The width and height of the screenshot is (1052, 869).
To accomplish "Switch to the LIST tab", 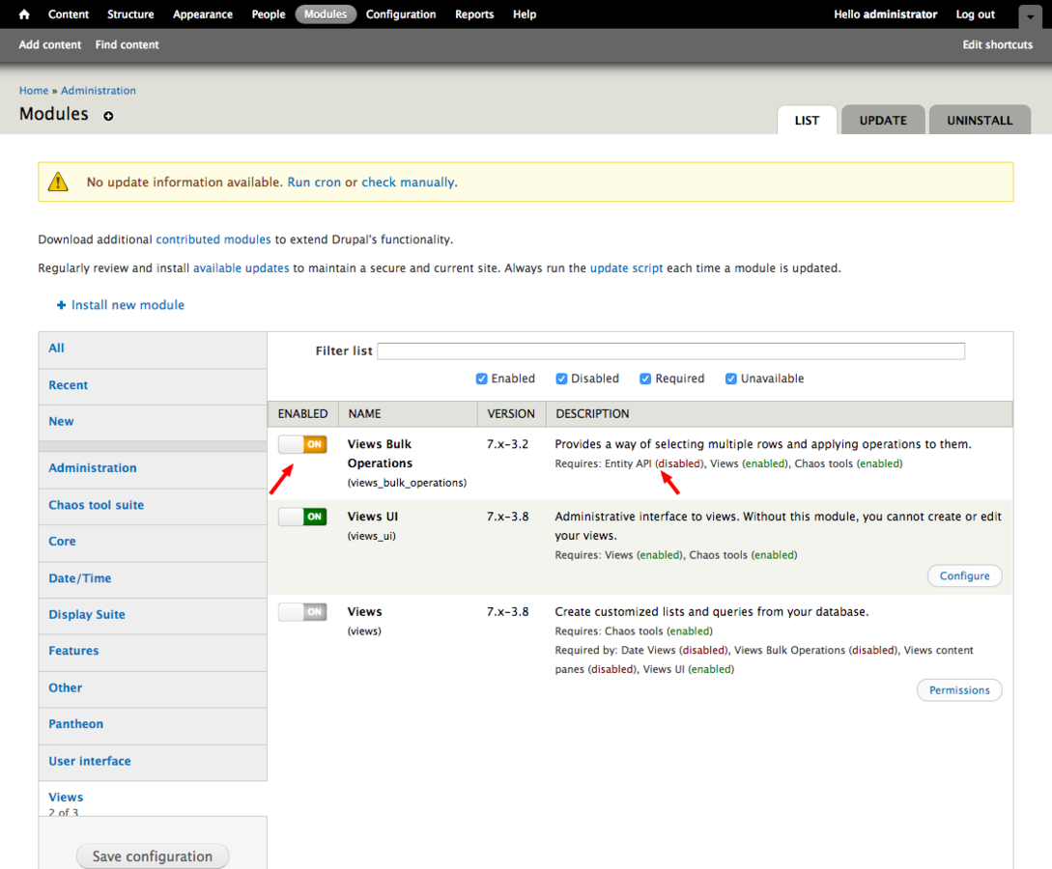I will coord(808,120).
